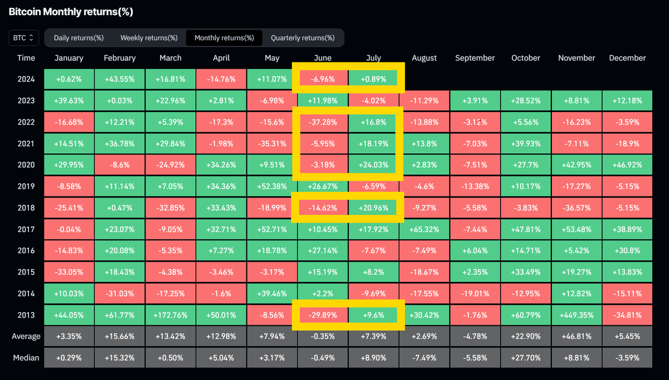The height and width of the screenshot is (380, 669).
Task: Click the August 2017 +65.32% cell
Action: (424, 229)
